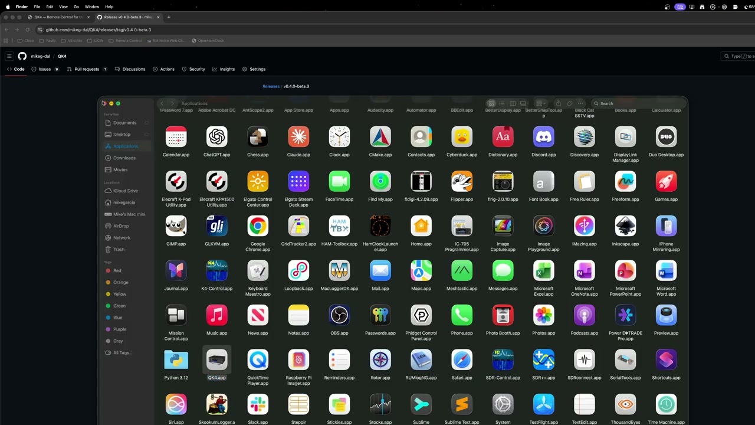Select the Inkscape.app icon
Image resolution: width=755 pixels, height=425 pixels.
625,226
